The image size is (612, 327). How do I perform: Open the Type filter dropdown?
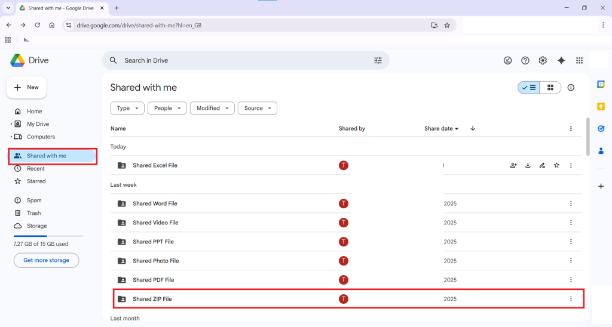point(127,108)
